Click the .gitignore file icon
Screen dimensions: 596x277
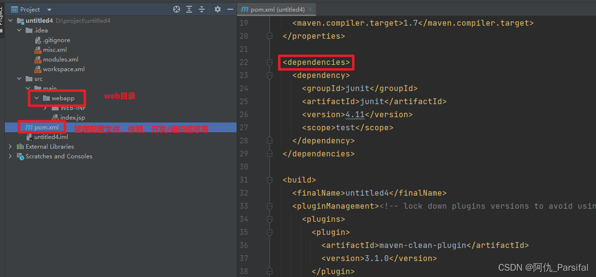38,40
